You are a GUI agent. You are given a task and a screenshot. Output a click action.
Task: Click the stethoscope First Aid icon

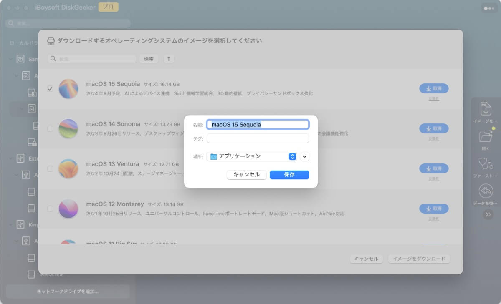click(486, 163)
